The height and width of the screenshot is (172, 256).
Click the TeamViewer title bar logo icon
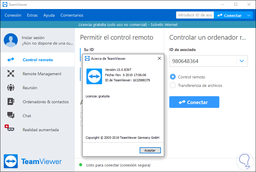tap(5, 4)
